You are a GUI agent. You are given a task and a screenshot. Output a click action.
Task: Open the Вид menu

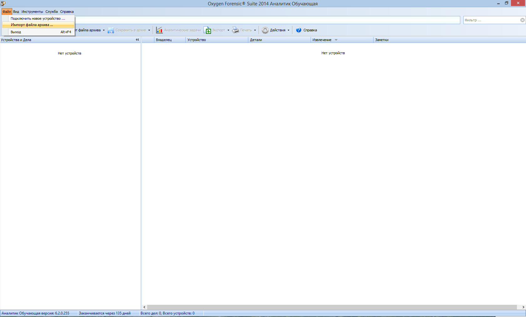pyautogui.click(x=16, y=12)
